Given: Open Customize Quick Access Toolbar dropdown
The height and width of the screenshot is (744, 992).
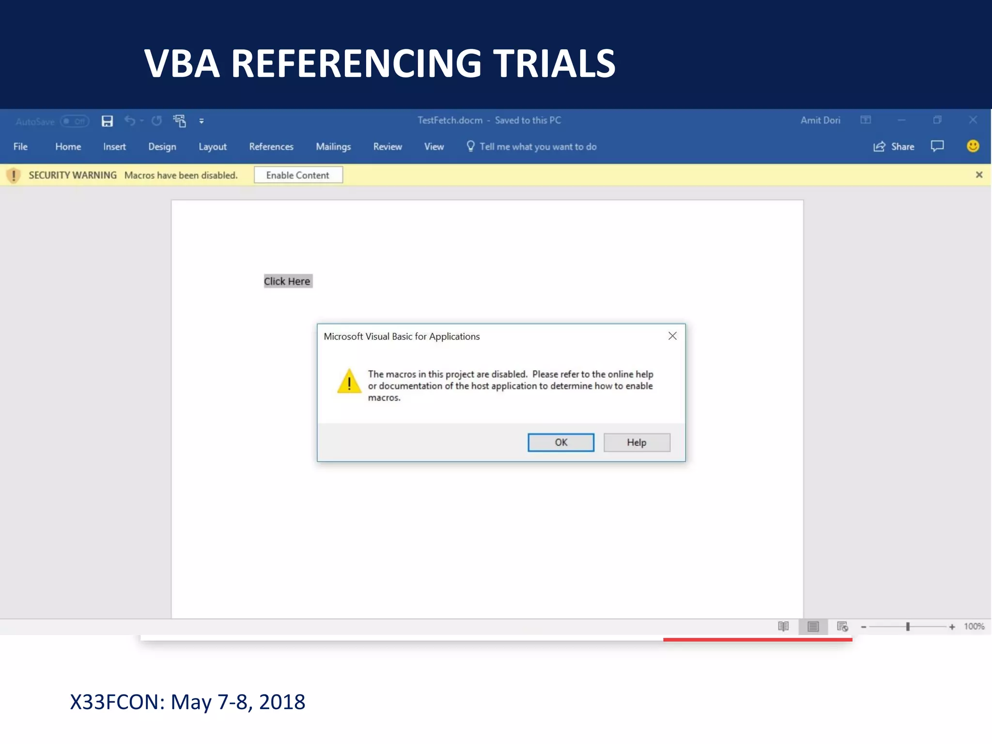Looking at the screenshot, I should 201,122.
